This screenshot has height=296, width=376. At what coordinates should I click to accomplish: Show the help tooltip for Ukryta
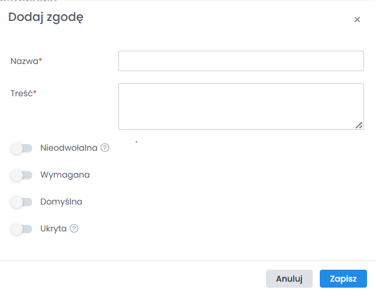pyautogui.click(x=74, y=228)
